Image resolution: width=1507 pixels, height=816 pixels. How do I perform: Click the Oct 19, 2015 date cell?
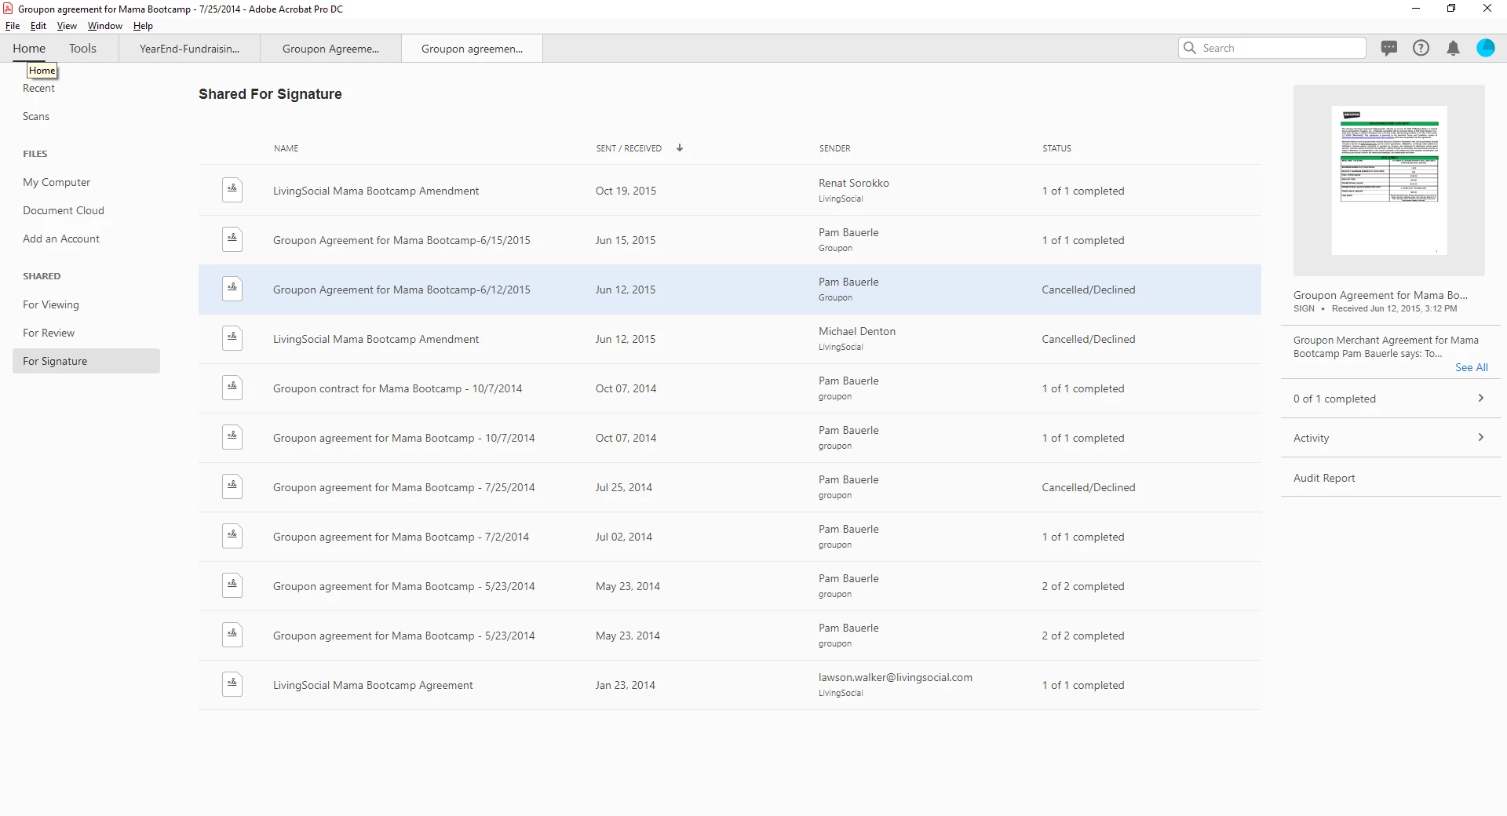(x=626, y=191)
